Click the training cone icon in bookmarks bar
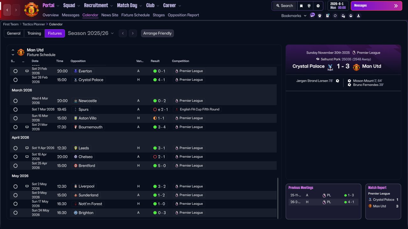The width and height of the screenshot is (408, 229). tap(358, 16)
